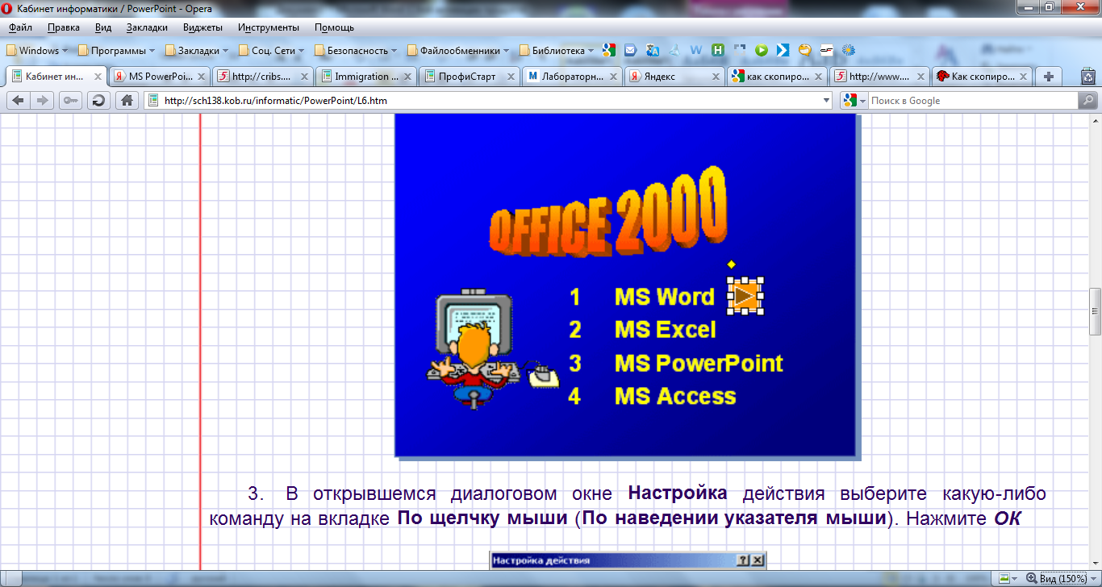Switch to the Яндекс tab

(675, 77)
